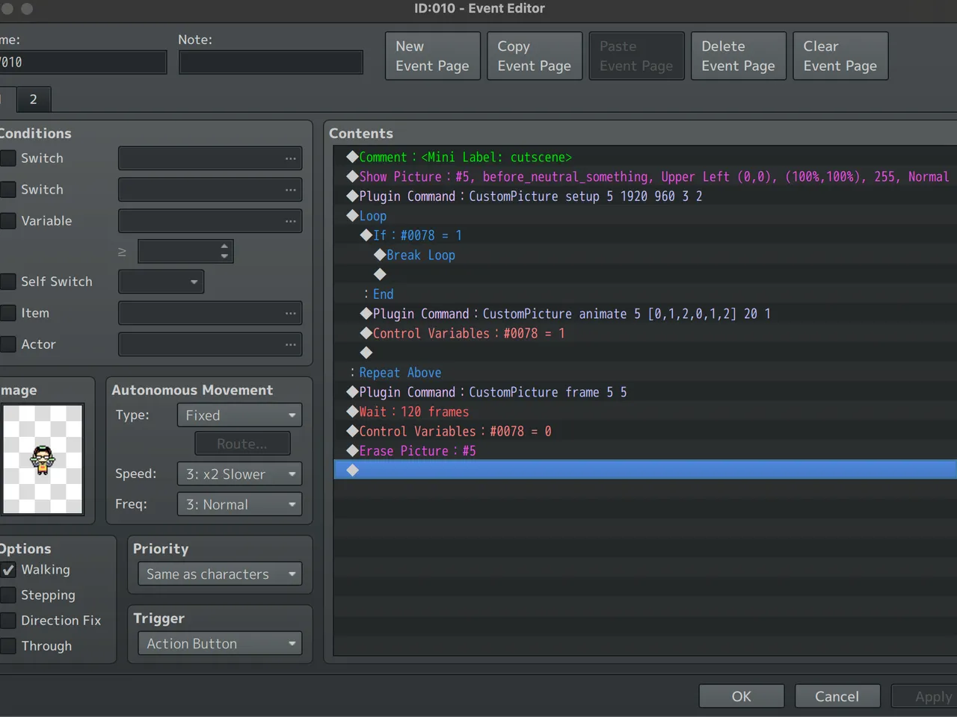This screenshot has width=957, height=717.
Task: Open the first Switch condition selector ellipsis
Action: (x=290, y=158)
